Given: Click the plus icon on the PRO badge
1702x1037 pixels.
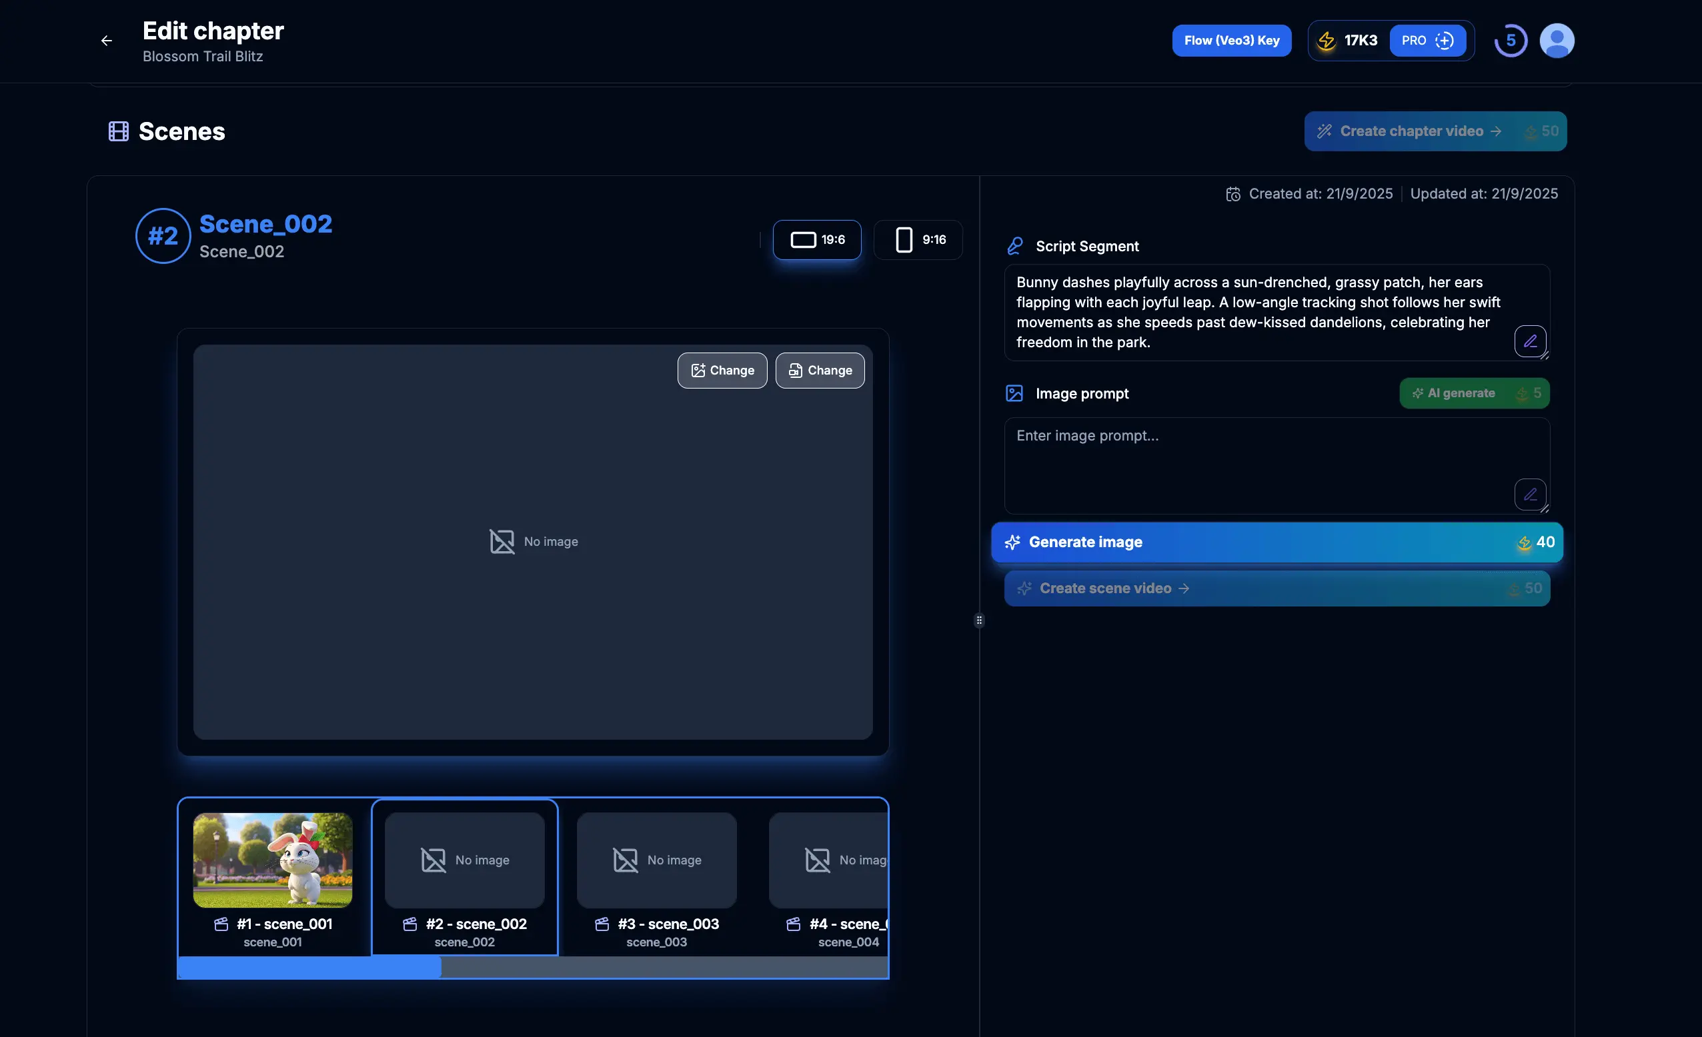Looking at the screenshot, I should tap(1445, 41).
